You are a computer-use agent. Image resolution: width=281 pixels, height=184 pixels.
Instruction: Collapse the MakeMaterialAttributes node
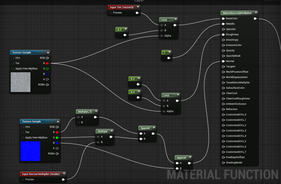point(256,13)
